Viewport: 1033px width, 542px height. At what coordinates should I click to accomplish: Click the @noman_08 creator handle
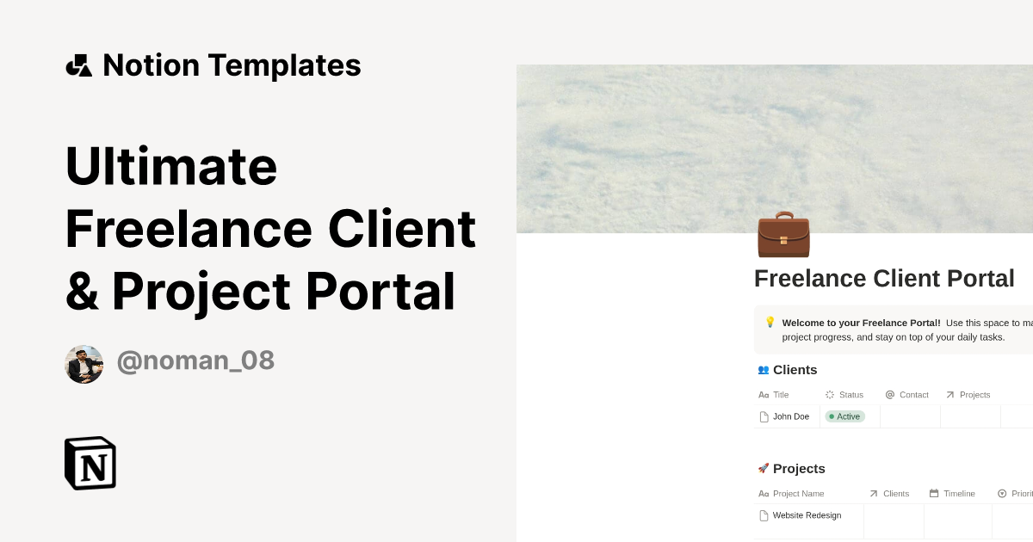click(x=195, y=360)
